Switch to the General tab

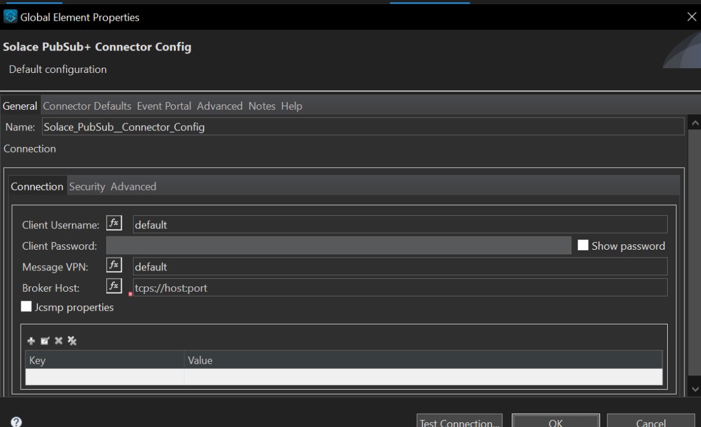(x=20, y=106)
